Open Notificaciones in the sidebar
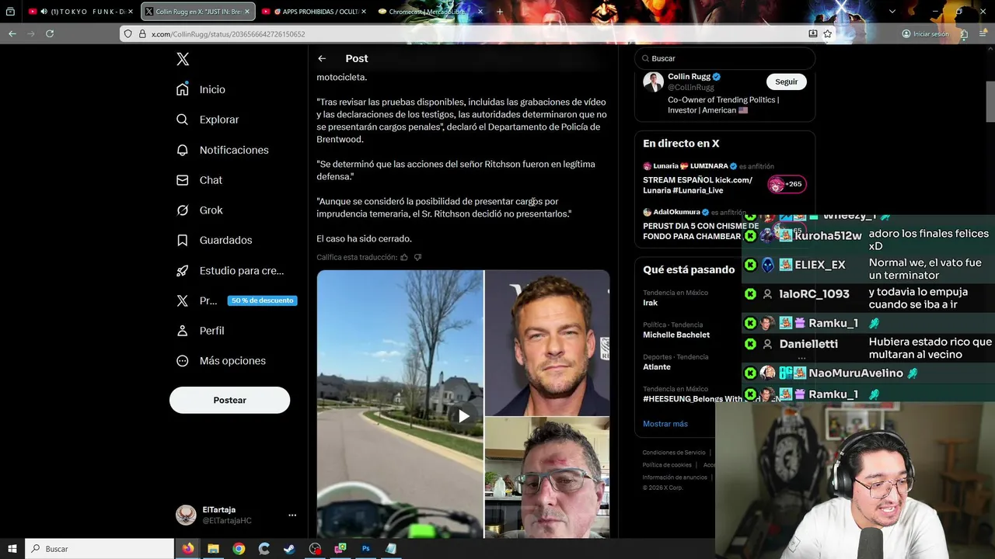This screenshot has width=995, height=559. click(222, 150)
